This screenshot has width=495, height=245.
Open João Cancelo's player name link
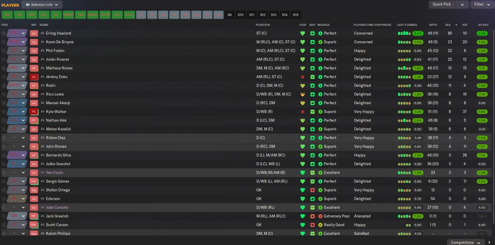57,208
